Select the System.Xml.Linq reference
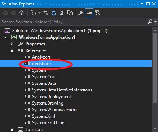 pos(48,123)
